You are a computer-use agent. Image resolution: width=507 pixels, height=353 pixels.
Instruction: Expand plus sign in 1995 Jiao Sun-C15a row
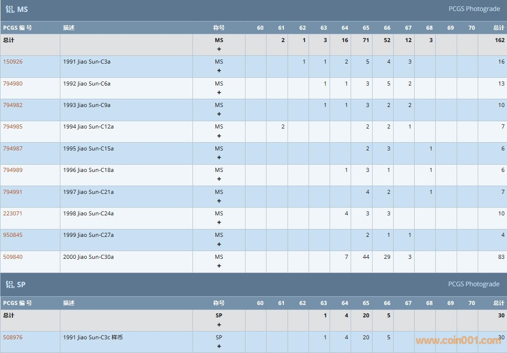pos(219,158)
